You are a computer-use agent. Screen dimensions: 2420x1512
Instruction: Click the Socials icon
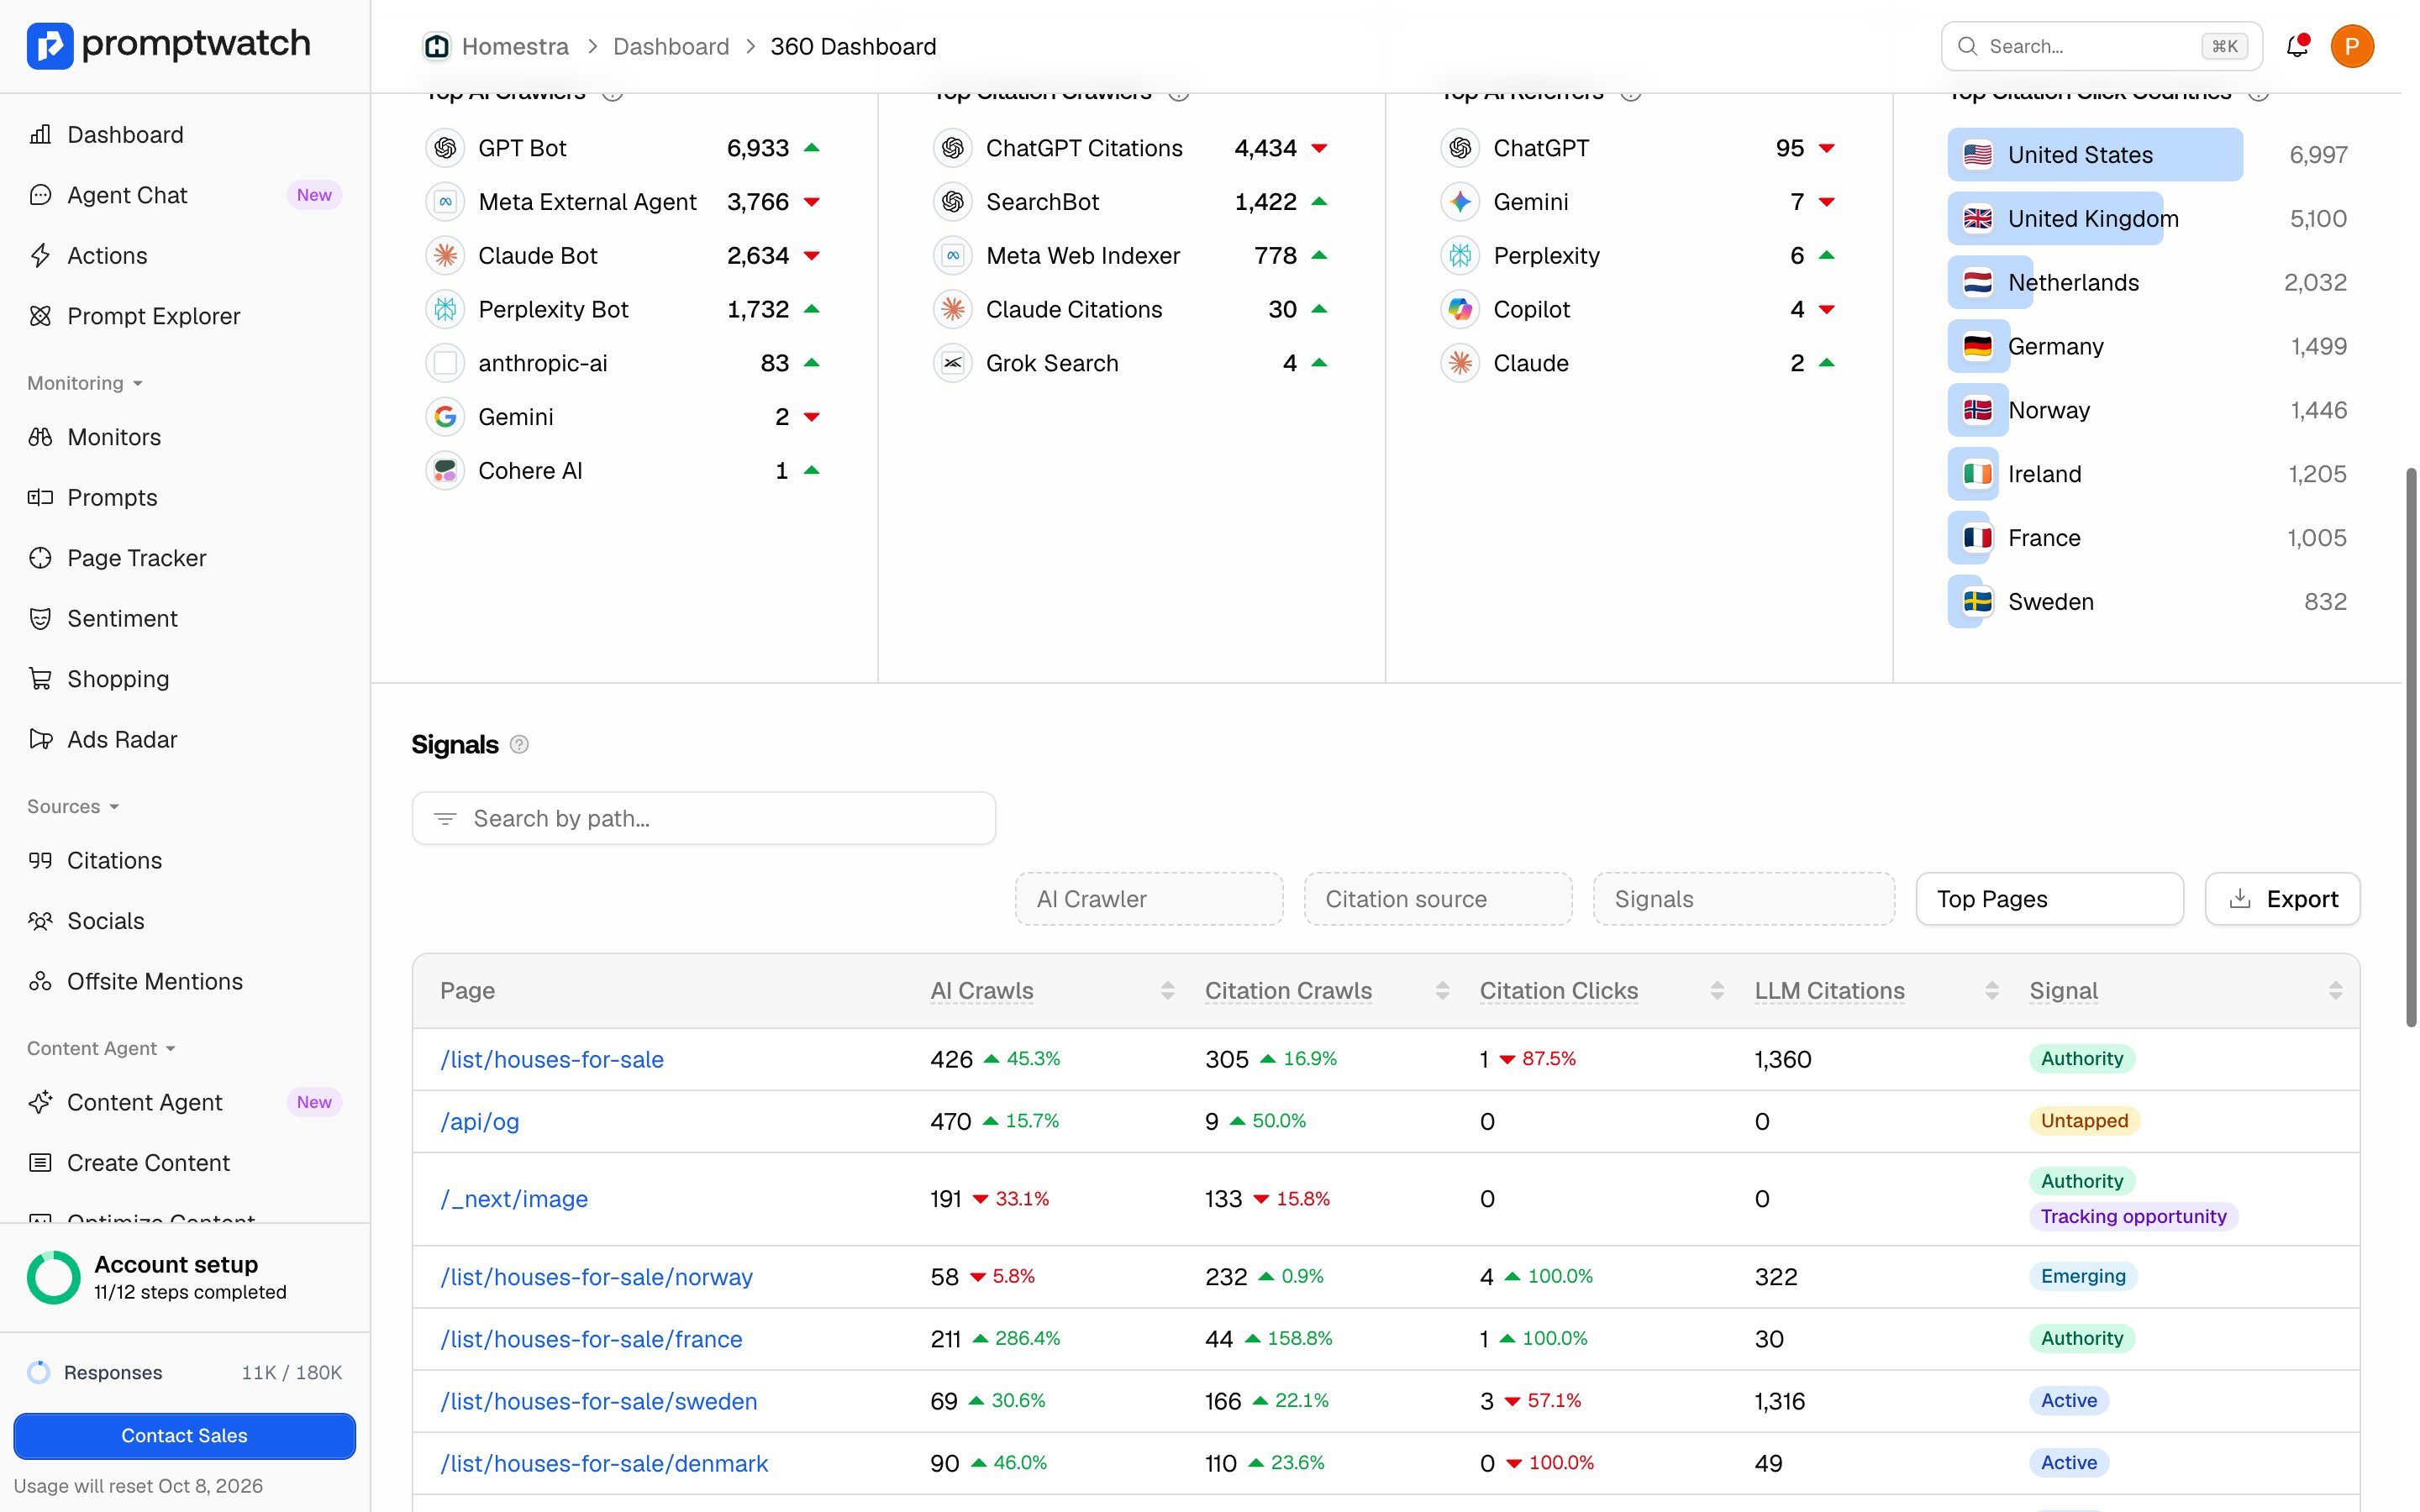tap(40, 921)
